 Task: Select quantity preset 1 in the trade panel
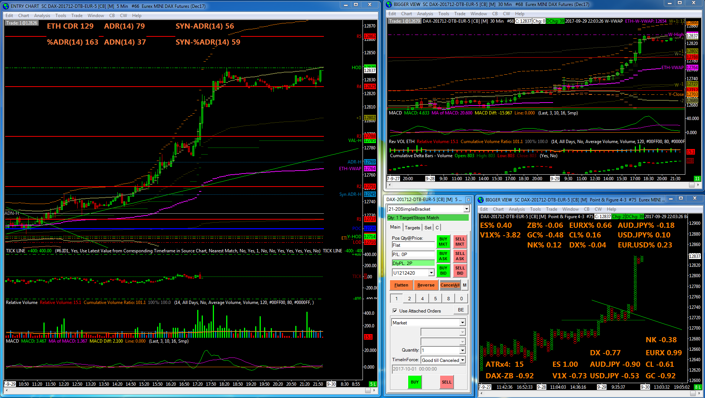tap(396, 298)
